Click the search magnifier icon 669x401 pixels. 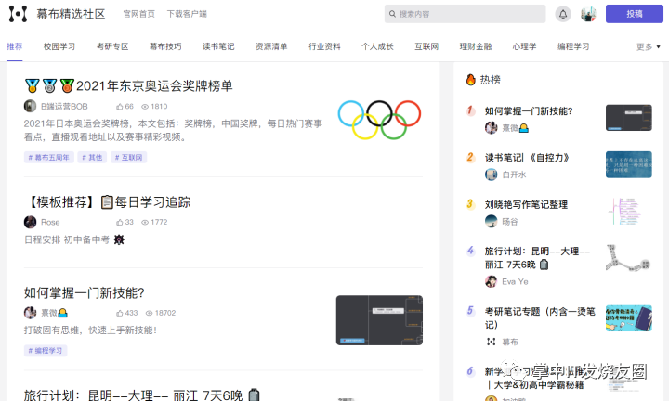click(x=392, y=14)
